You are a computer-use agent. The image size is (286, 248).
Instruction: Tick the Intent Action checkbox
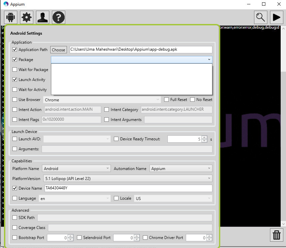(x=15, y=110)
